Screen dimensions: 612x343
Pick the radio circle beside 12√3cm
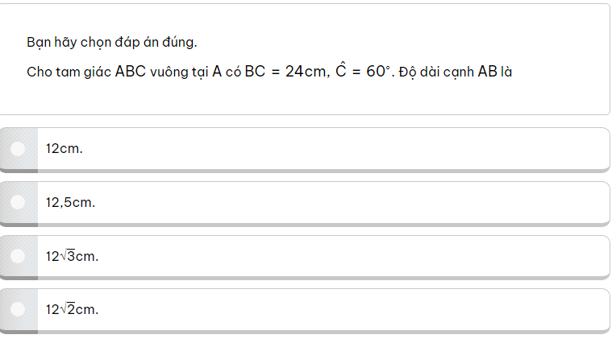tap(19, 256)
